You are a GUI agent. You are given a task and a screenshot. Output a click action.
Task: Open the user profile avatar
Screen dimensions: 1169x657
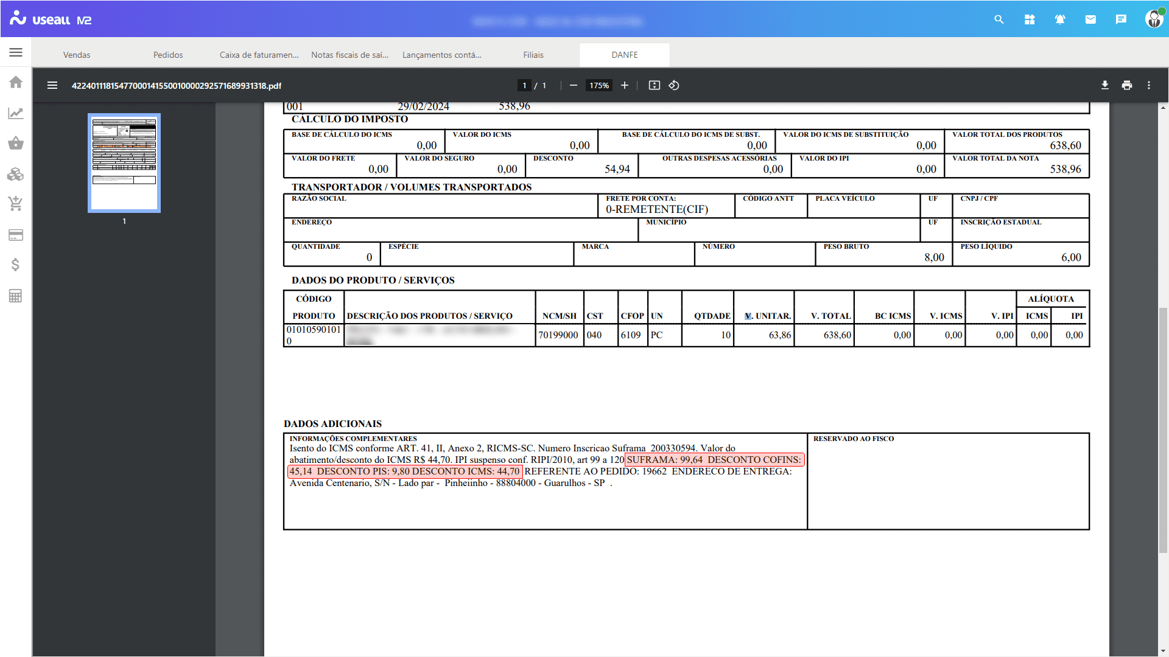(x=1154, y=19)
